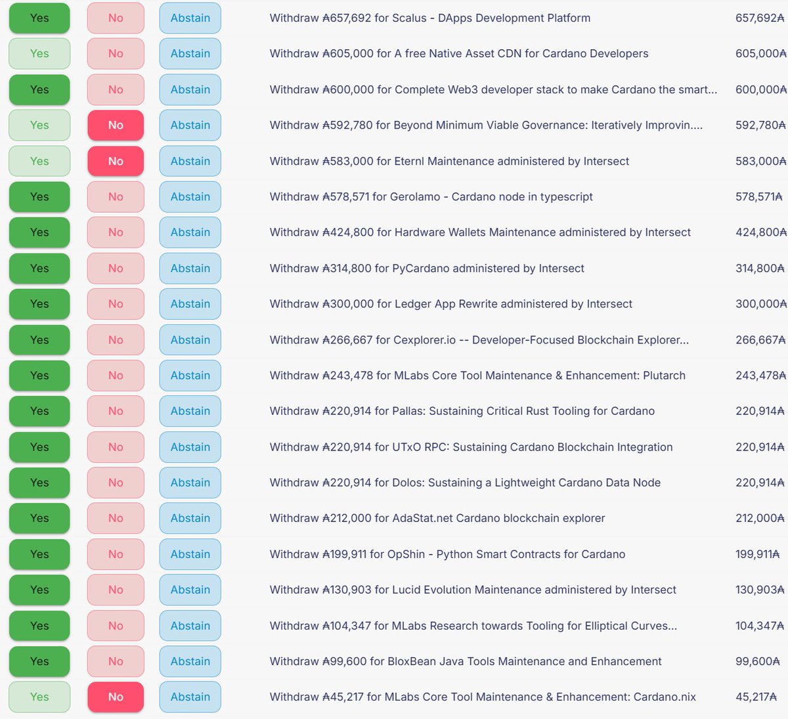The width and height of the screenshot is (788, 719).
Task: Vote No on Scalus DApps Development Platform
Action: click(116, 18)
